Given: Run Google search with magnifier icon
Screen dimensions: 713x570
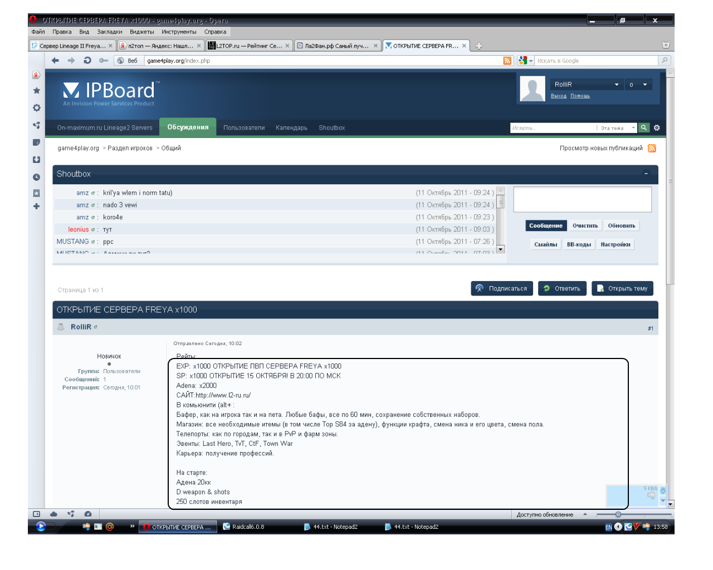Looking at the screenshot, I should 664,61.
